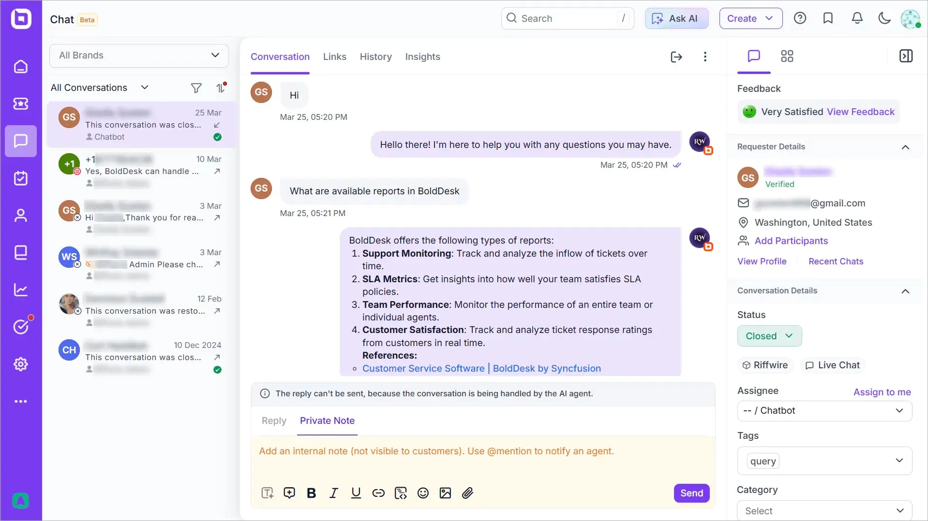The image size is (928, 521).
Task: Collapse the Conversation Details section
Action: coord(905,291)
